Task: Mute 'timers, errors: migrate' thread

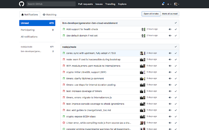Action: tap(170, 97)
